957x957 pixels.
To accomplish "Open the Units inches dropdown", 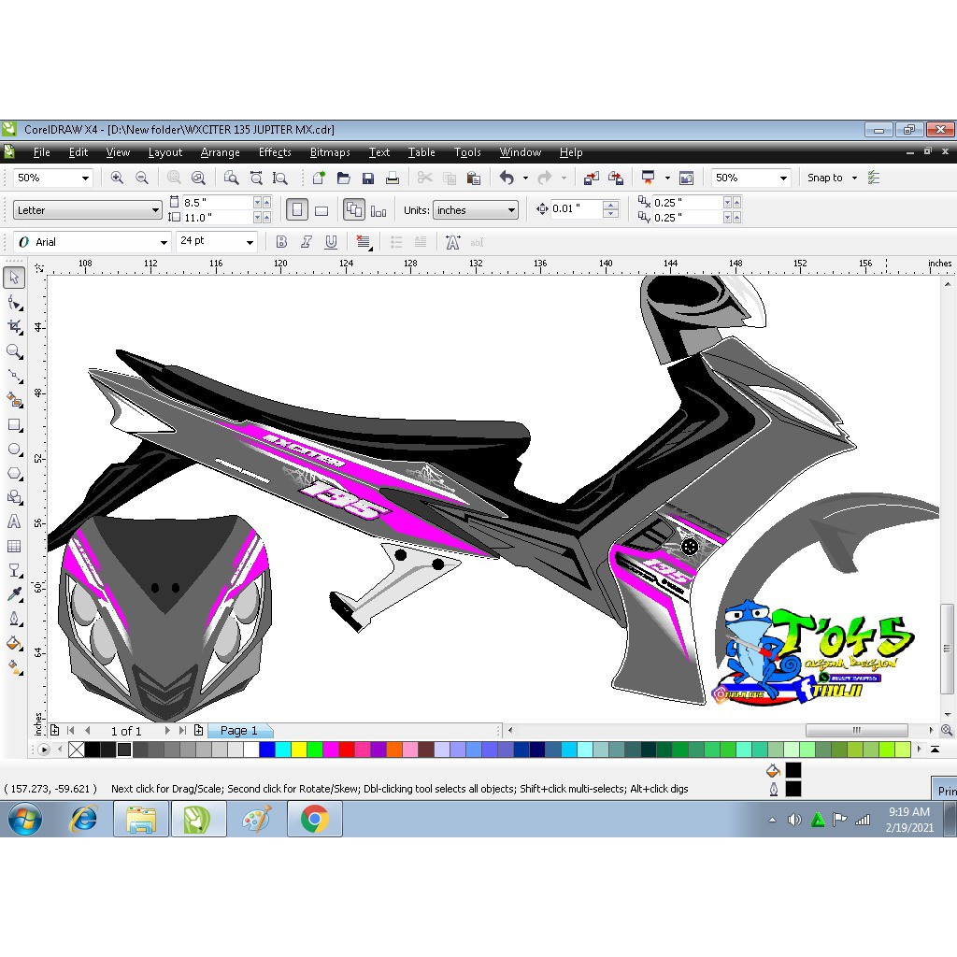I will click(476, 210).
